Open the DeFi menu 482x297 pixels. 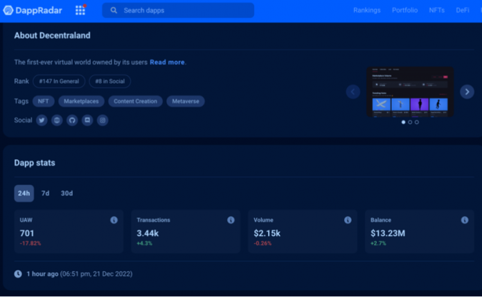pyautogui.click(x=463, y=10)
